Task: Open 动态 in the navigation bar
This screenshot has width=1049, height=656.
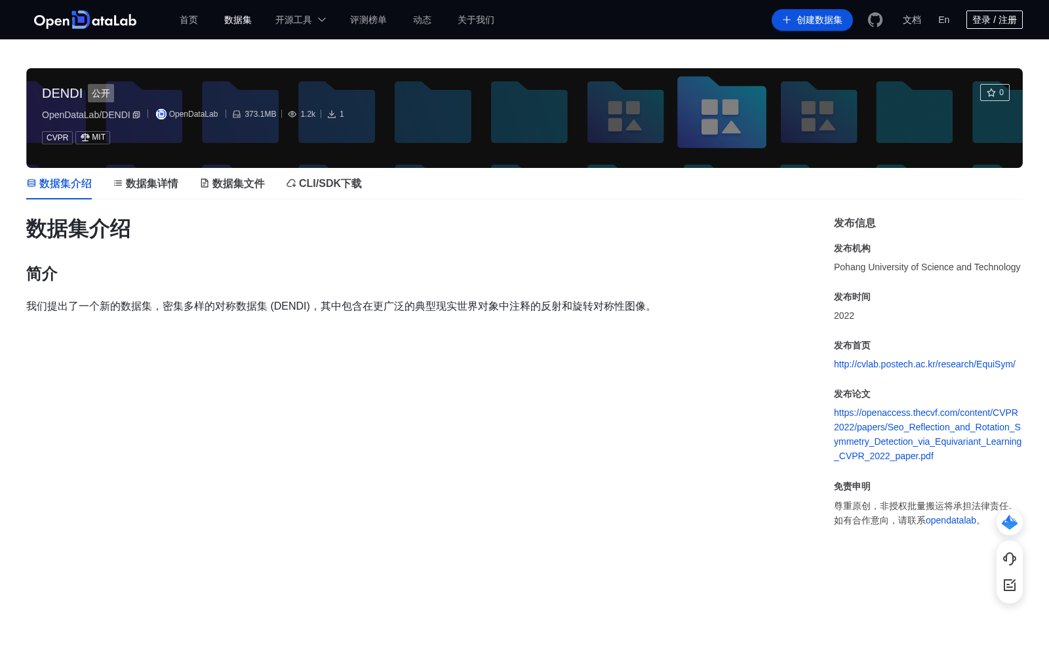Action: [422, 20]
